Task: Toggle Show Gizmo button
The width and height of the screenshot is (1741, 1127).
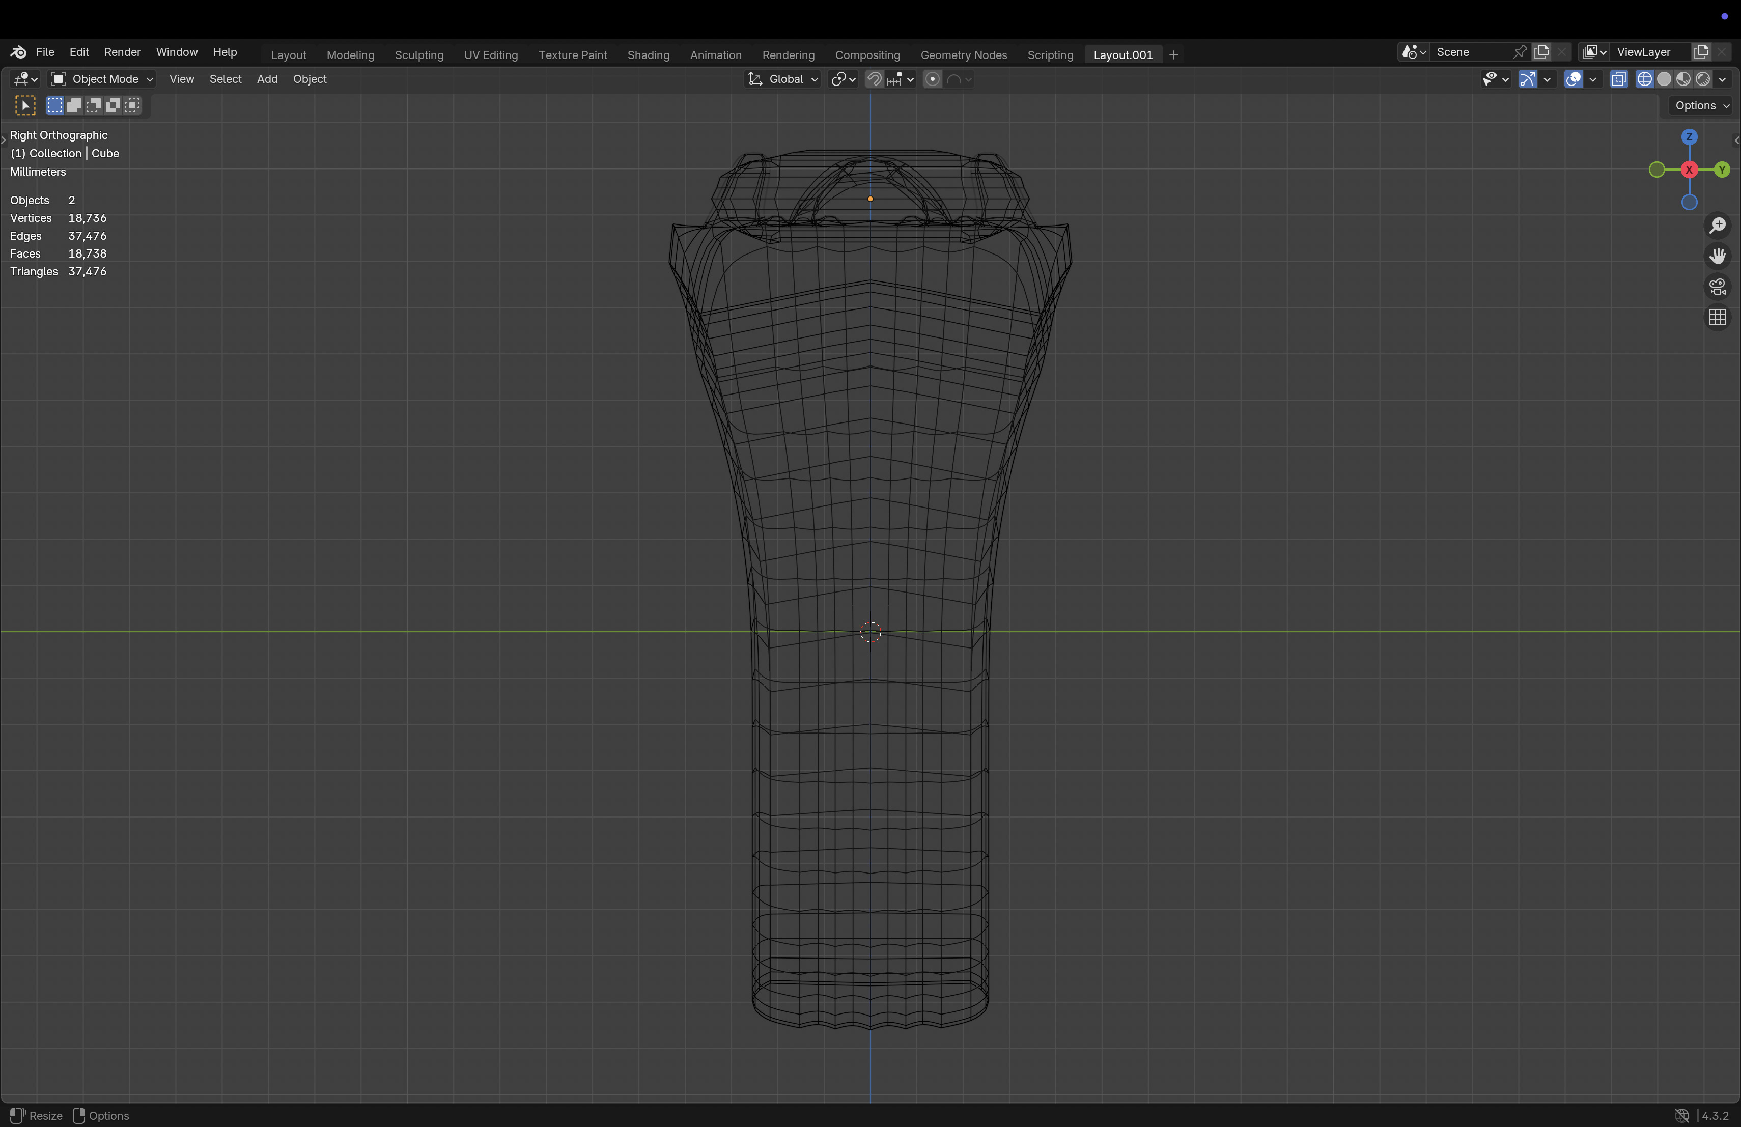Action: (1527, 79)
